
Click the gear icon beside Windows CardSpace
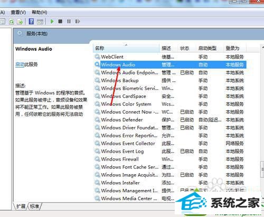click(x=97, y=96)
